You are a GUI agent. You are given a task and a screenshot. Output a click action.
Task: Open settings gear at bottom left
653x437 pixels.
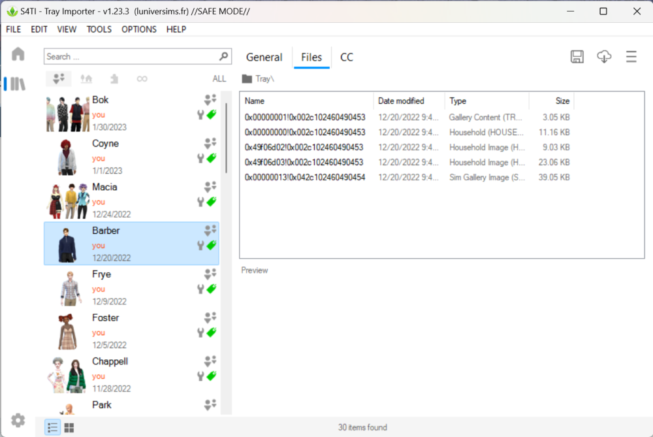coord(18,420)
